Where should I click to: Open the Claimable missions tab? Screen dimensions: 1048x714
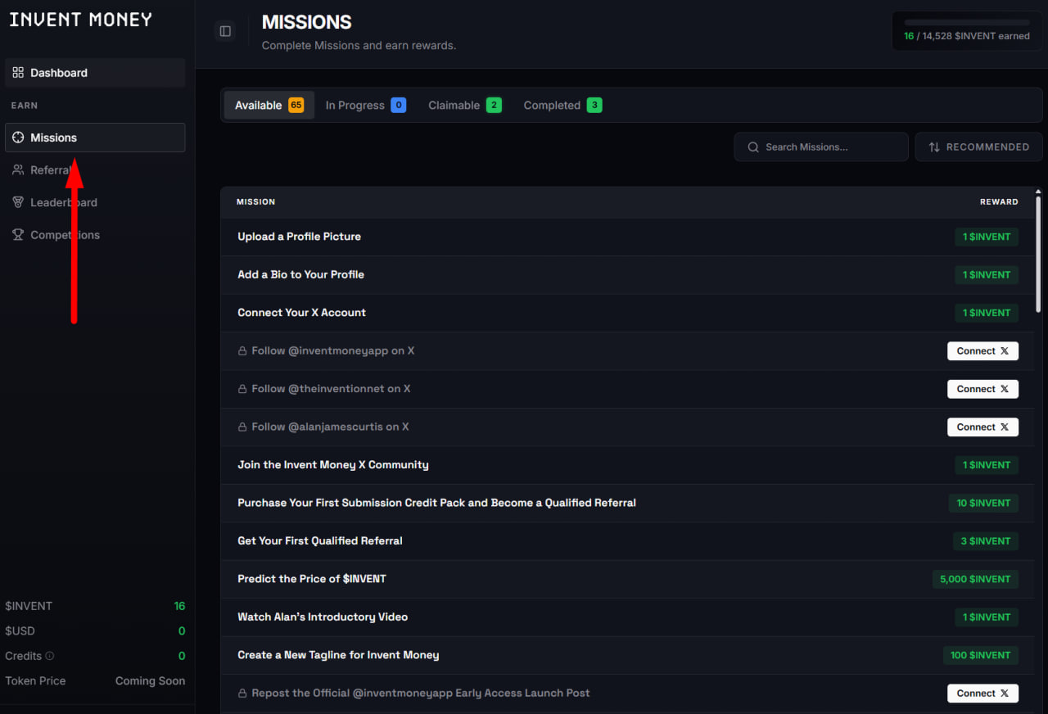coord(464,106)
